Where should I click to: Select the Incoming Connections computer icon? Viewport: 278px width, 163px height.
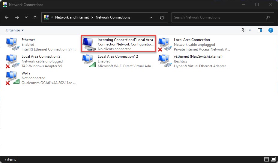coord(89,44)
